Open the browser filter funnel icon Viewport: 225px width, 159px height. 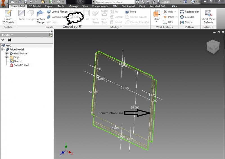(x=3, y=40)
